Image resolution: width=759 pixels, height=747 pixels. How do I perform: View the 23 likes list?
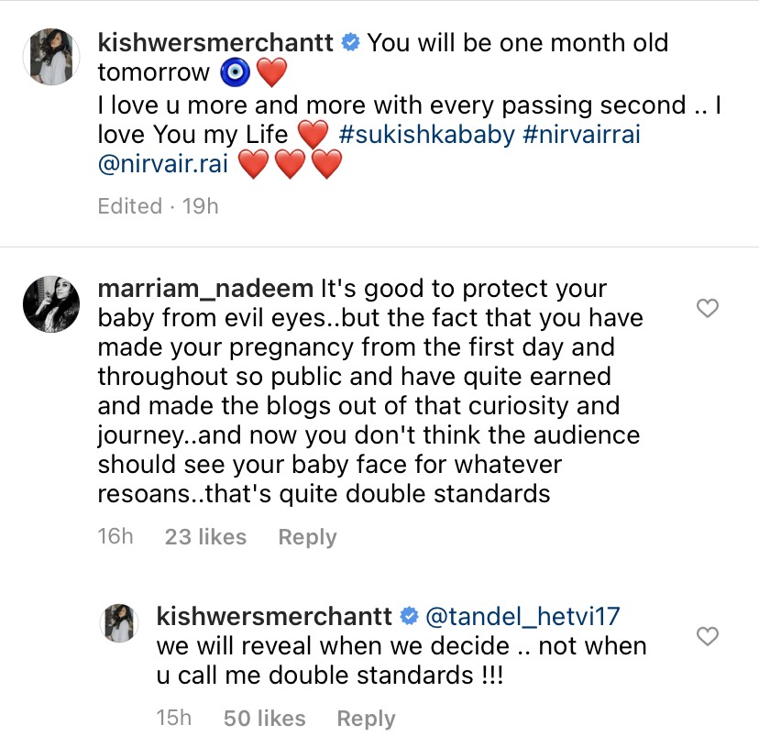click(205, 537)
